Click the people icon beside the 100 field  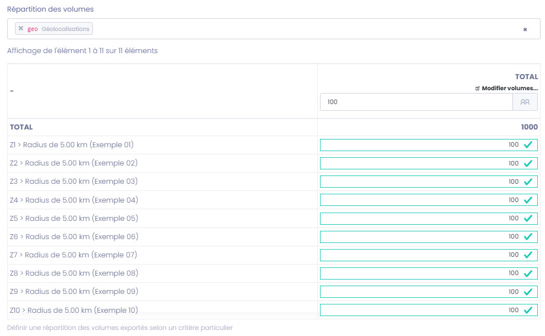click(525, 102)
